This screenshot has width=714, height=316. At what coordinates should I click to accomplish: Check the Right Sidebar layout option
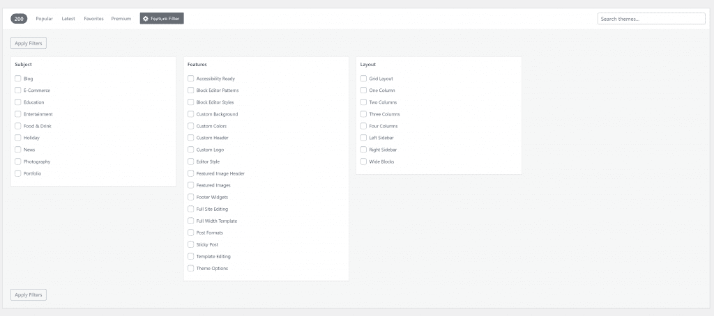coord(363,150)
